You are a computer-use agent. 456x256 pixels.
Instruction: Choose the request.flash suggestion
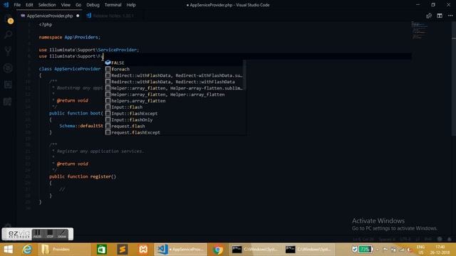pos(175,127)
